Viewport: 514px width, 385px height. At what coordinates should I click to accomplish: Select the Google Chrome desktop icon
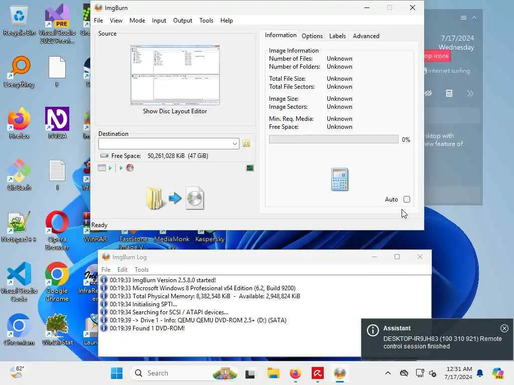[x=57, y=282]
